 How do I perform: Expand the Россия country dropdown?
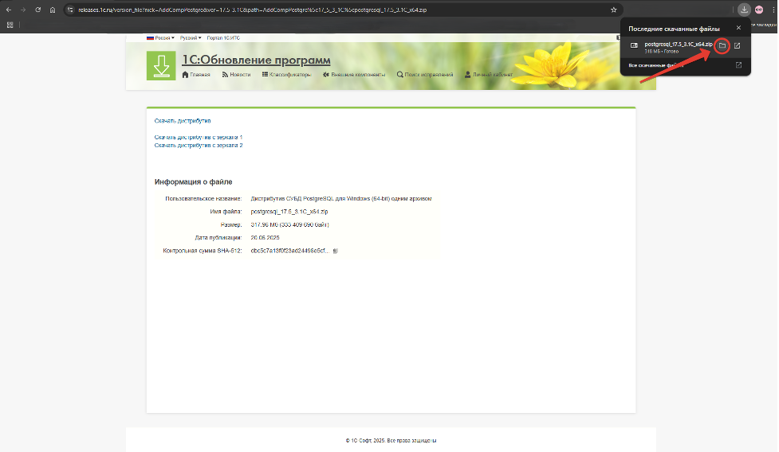(x=160, y=37)
